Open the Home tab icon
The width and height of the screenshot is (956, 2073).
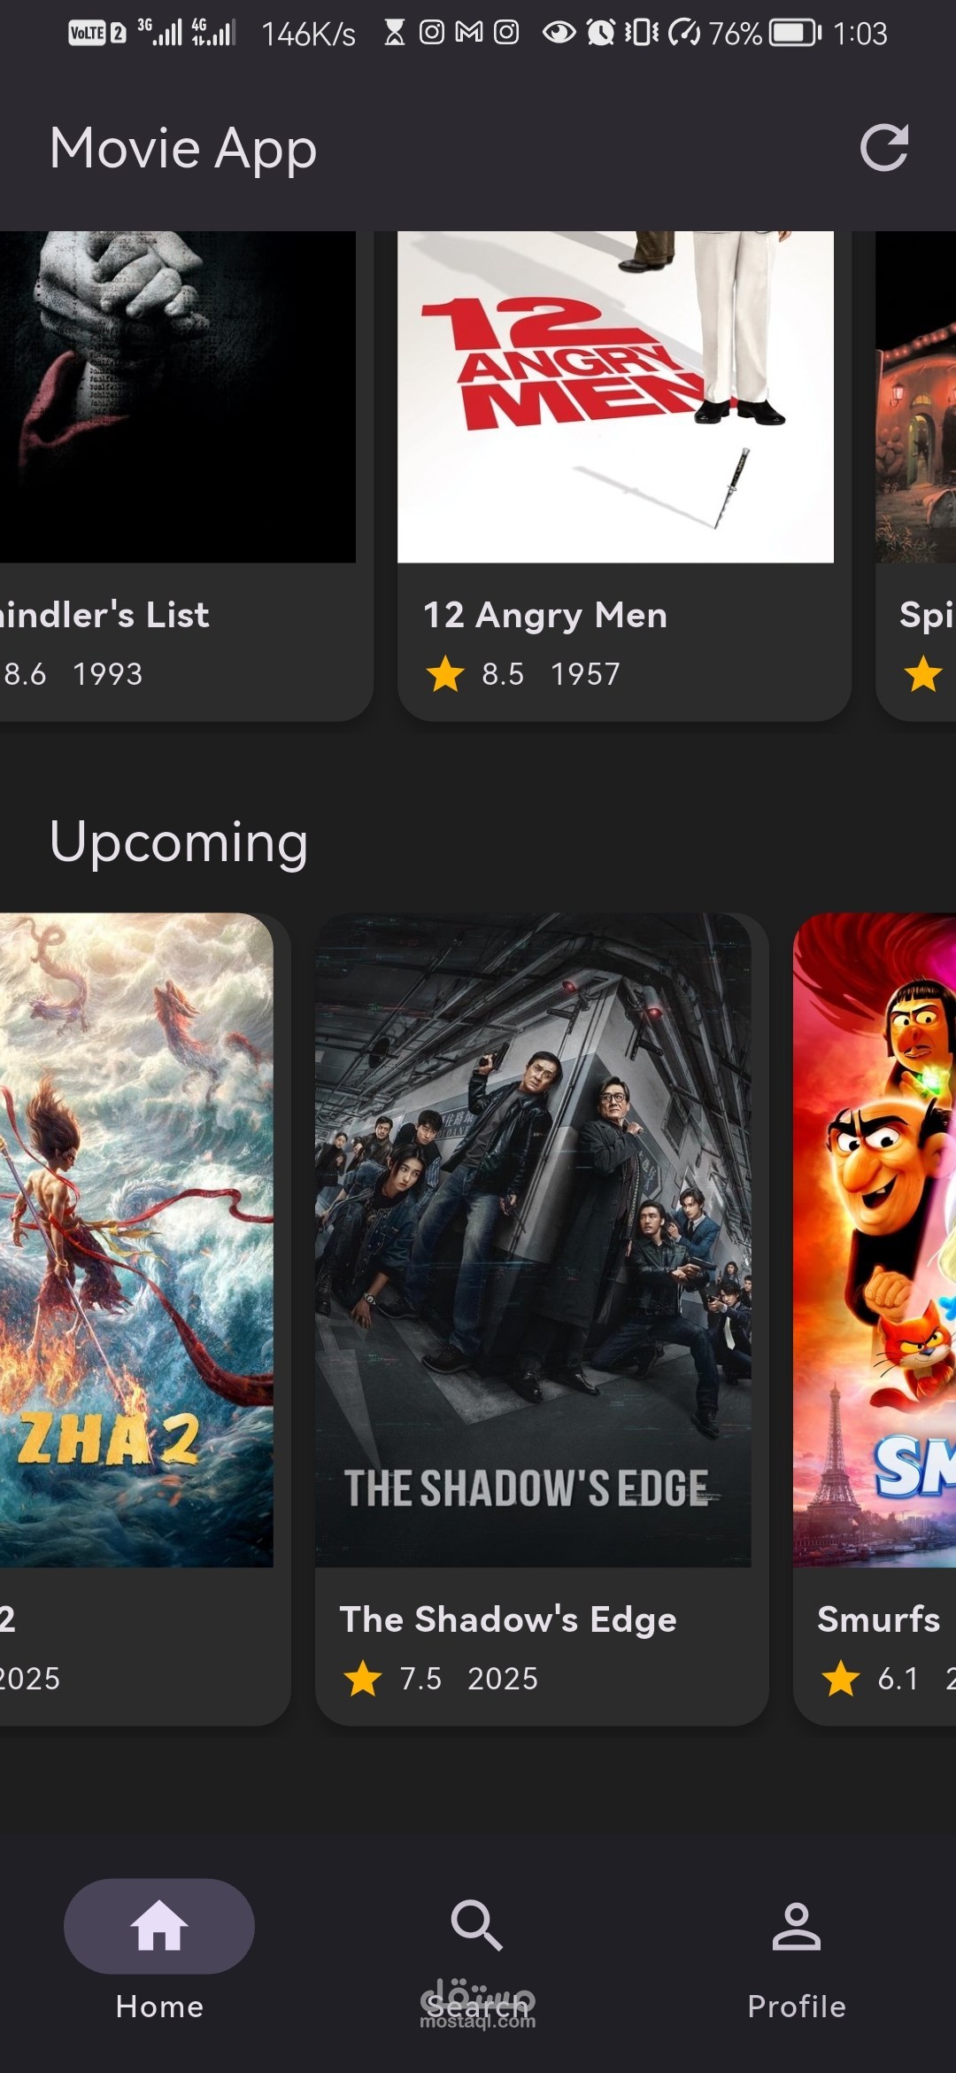pos(159,1926)
